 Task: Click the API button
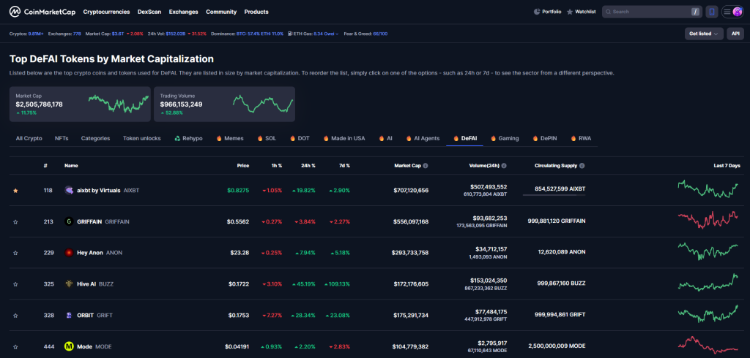735,34
